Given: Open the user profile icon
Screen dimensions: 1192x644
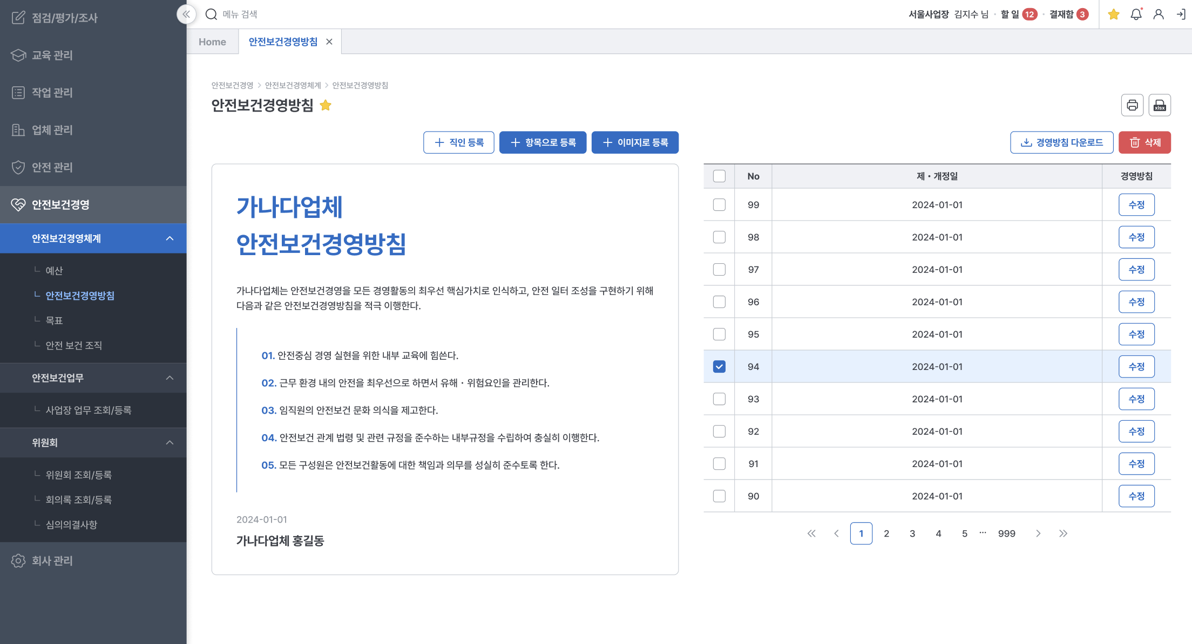Looking at the screenshot, I should (x=1159, y=14).
